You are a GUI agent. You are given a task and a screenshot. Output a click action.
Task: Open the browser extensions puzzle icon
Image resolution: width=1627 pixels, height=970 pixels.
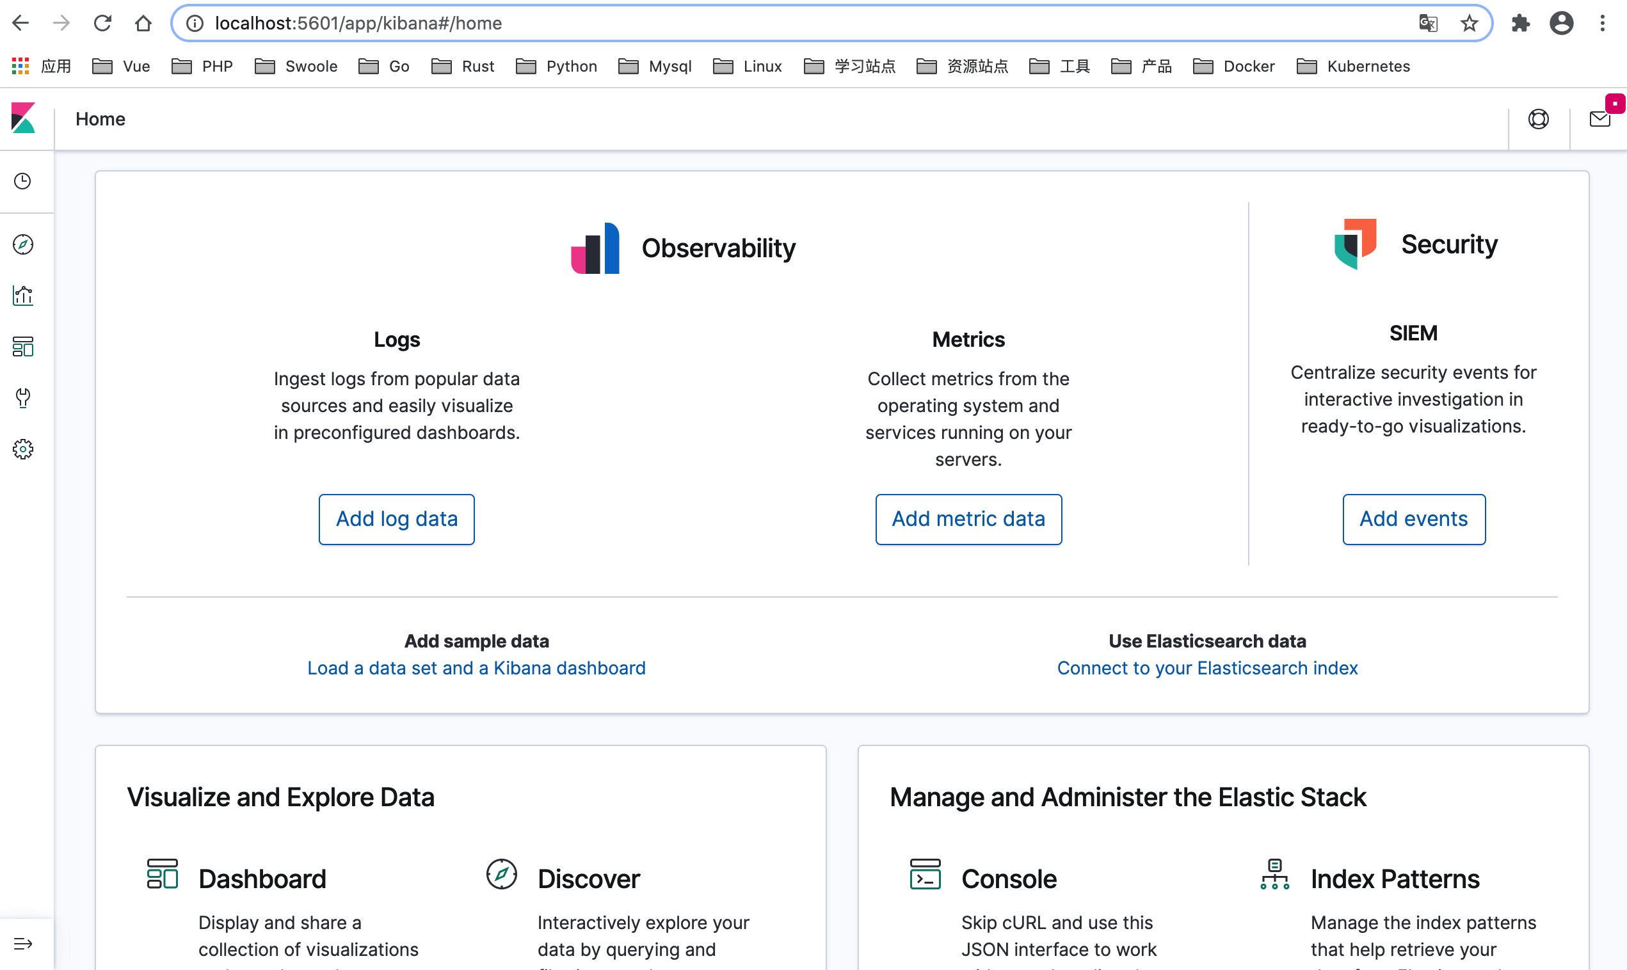1521,24
